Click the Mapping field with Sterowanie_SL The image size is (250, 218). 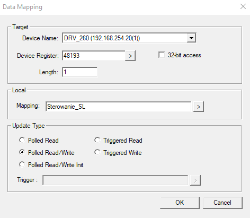point(118,107)
